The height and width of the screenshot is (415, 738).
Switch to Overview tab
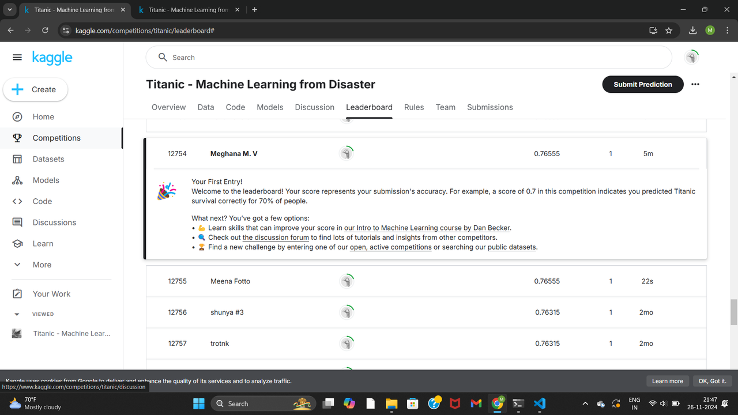[168, 107]
